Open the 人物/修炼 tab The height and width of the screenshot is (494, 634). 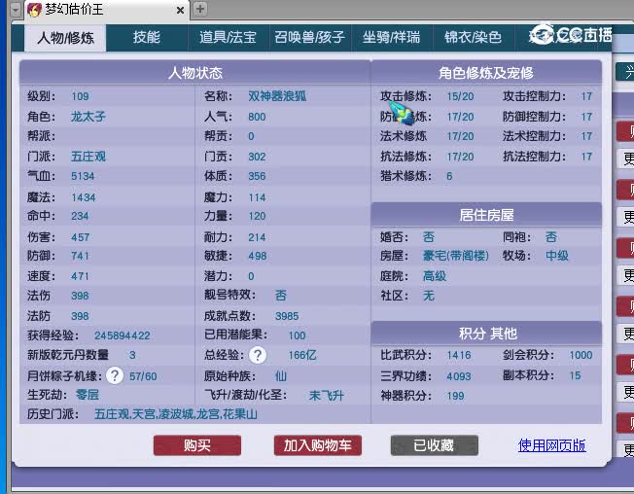click(x=65, y=38)
